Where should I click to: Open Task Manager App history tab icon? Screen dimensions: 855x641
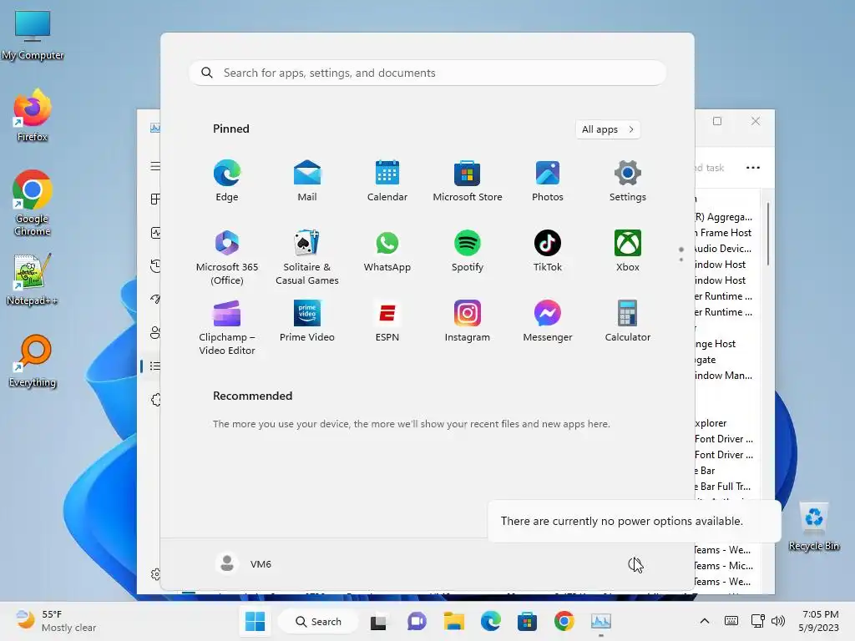(x=155, y=266)
